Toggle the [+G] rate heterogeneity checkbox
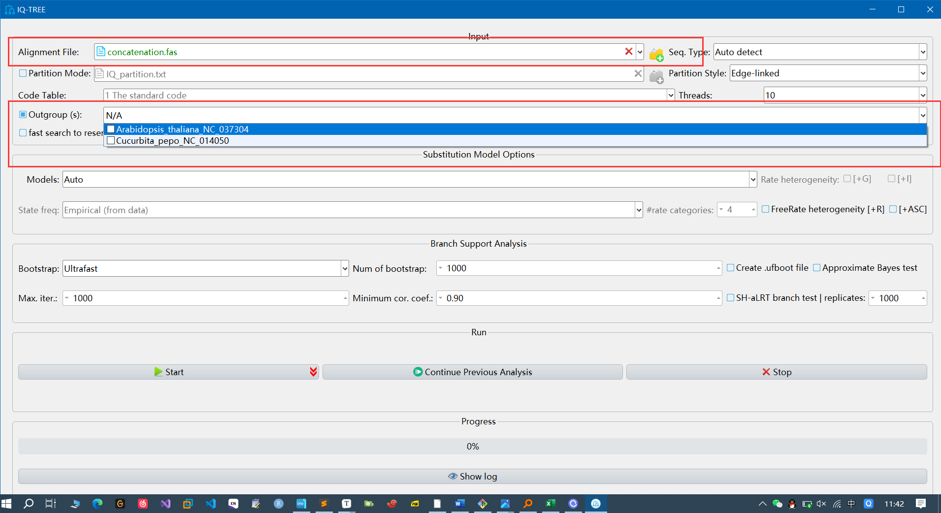The image size is (941, 513). [x=847, y=178]
